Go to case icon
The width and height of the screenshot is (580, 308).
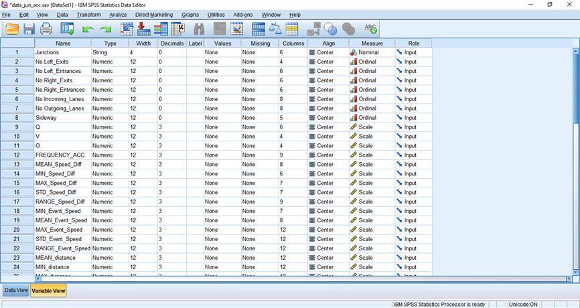(127, 29)
